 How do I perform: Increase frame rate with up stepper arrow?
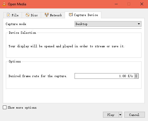(x=136, y=75)
